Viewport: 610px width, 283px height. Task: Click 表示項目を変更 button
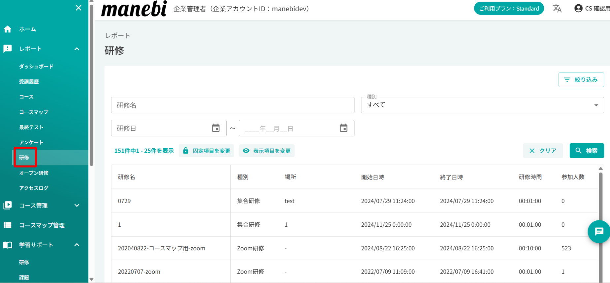click(267, 151)
